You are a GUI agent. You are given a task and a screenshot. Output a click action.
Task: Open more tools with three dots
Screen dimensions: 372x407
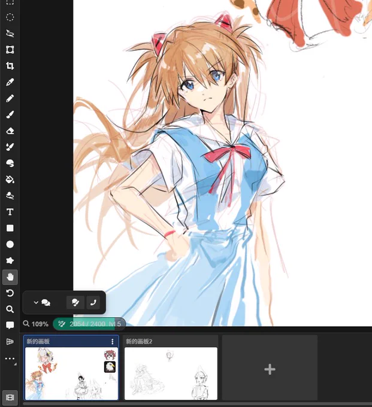[10, 359]
